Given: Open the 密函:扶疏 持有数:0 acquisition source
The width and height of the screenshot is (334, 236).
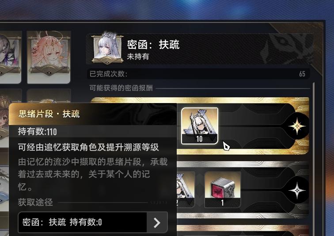Looking at the screenshot, I should pos(93,222).
